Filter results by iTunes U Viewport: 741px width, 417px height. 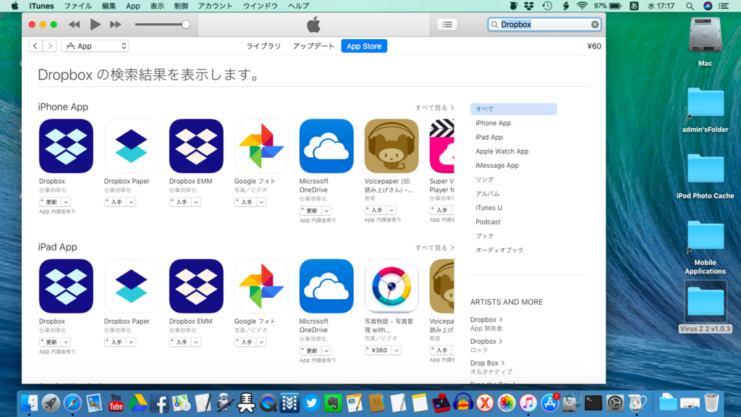click(x=488, y=208)
